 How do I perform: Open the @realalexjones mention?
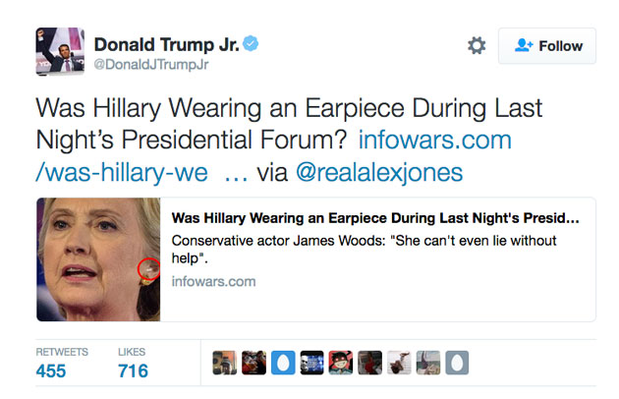(379, 172)
